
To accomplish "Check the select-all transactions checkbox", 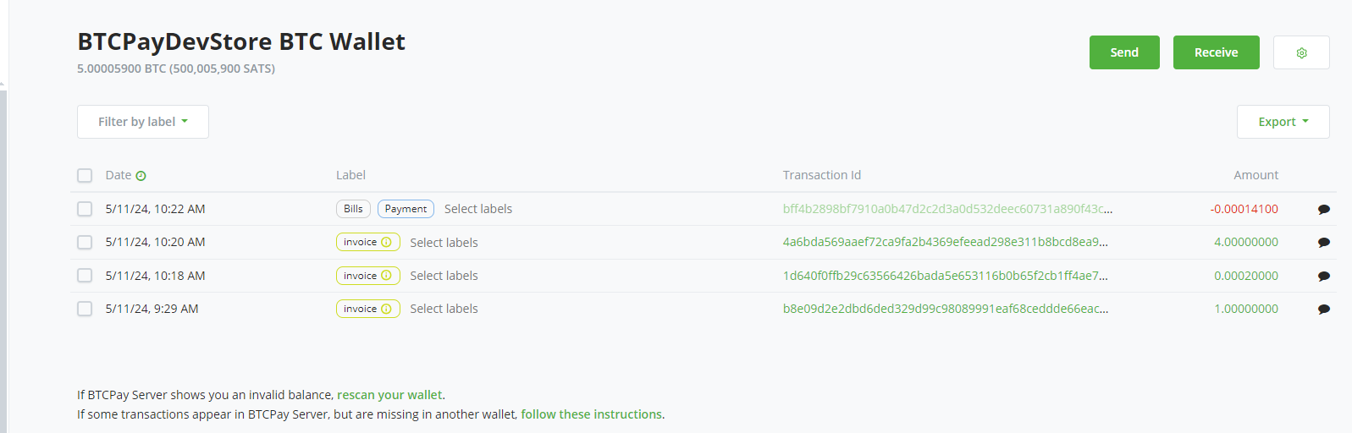I will pos(85,175).
